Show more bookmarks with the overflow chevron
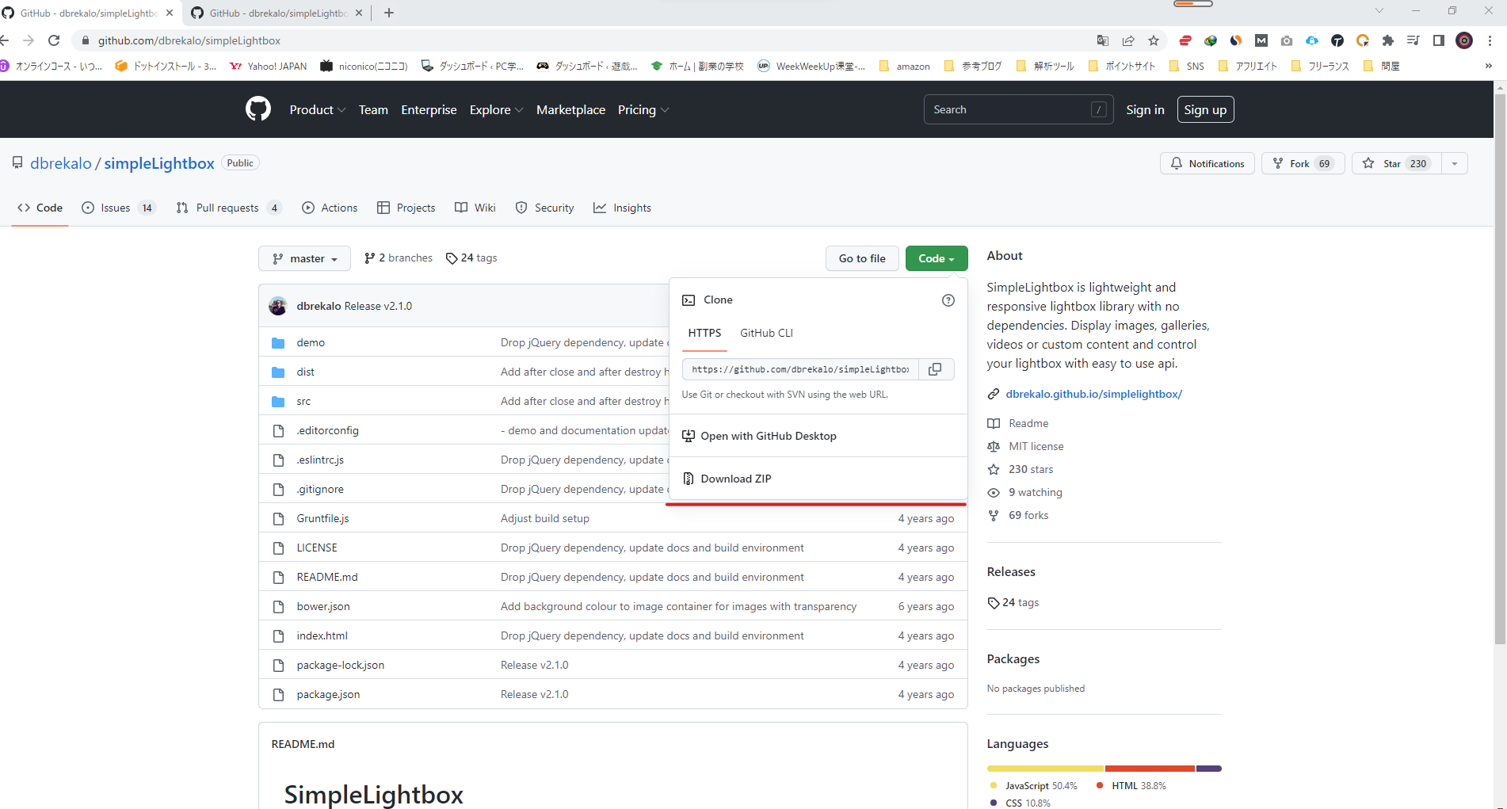The height and width of the screenshot is (809, 1507). coord(1488,67)
